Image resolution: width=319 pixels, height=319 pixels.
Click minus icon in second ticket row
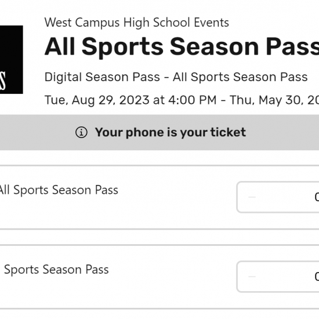tap(252, 277)
